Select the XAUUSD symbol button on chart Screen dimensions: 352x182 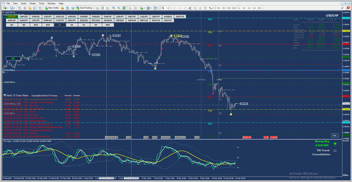107,20
